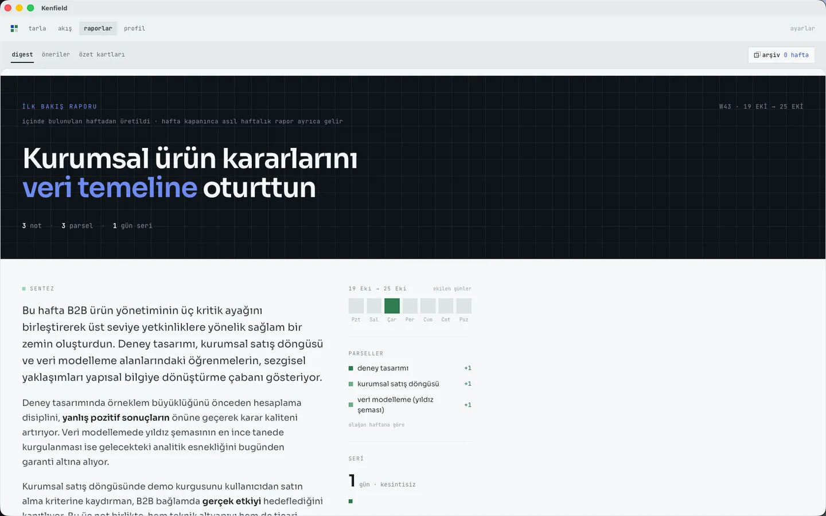826x516 pixels.
Task: Open the deney tasarımı parcel row
Action: [x=410, y=368]
